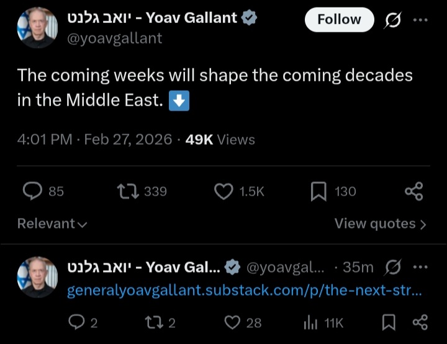Repost the main tweet with 339 reposts
The width and height of the screenshot is (447, 344).
click(x=128, y=191)
